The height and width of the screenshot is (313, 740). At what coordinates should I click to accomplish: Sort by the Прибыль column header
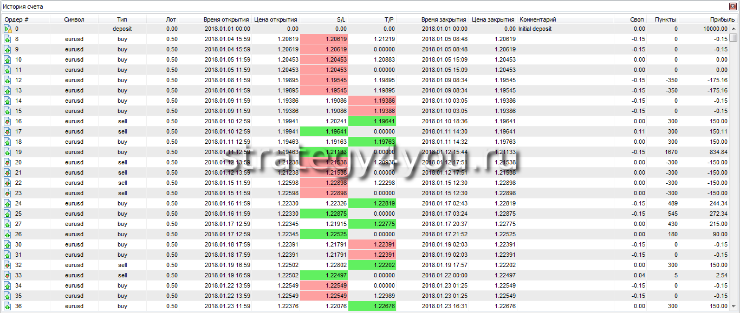714,19
